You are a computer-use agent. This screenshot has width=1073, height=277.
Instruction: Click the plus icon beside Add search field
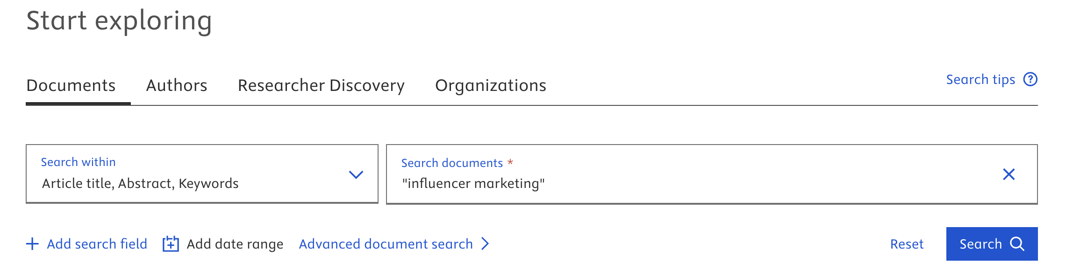[32, 244]
